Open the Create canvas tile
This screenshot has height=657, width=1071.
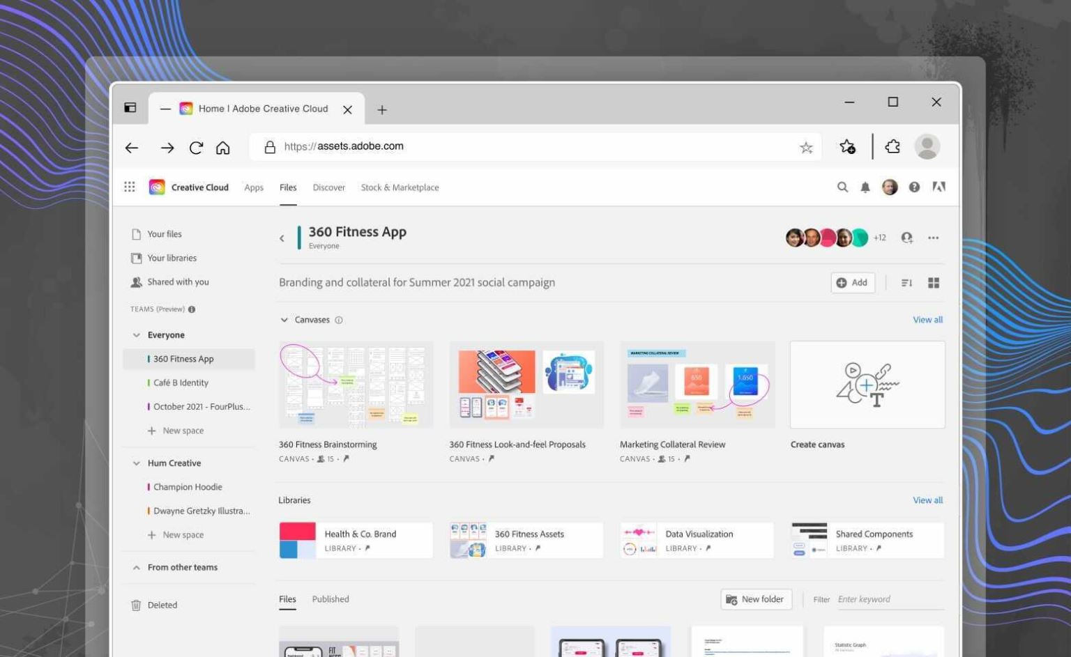pos(867,385)
